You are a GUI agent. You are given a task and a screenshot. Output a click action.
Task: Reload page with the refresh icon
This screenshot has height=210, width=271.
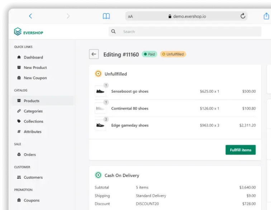[x=243, y=16]
